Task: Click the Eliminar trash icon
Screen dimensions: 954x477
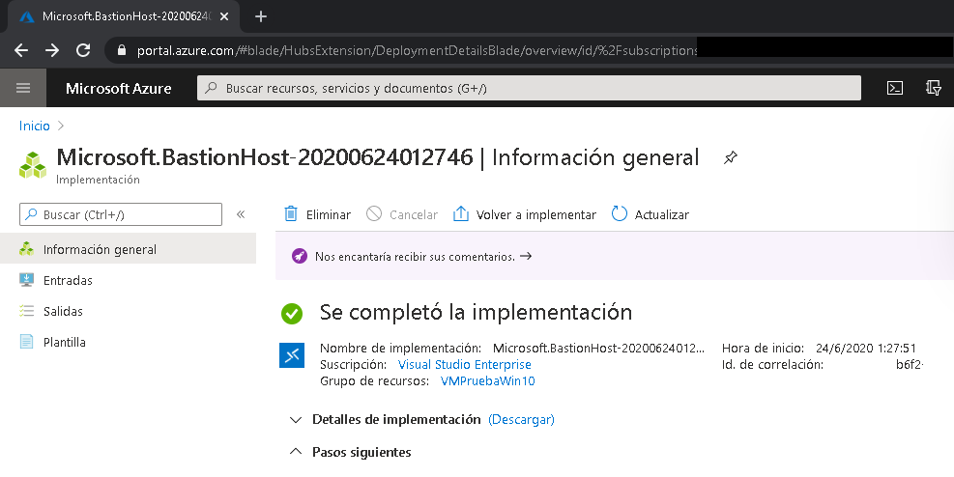Action: [291, 214]
